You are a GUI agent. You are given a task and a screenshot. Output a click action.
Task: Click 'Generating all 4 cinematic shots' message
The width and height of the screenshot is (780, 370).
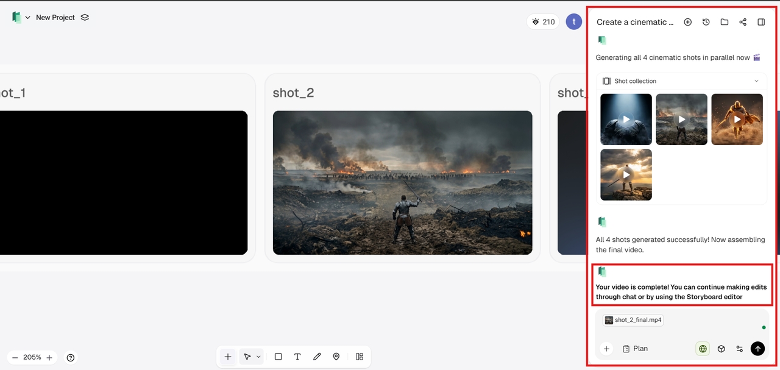pos(678,57)
